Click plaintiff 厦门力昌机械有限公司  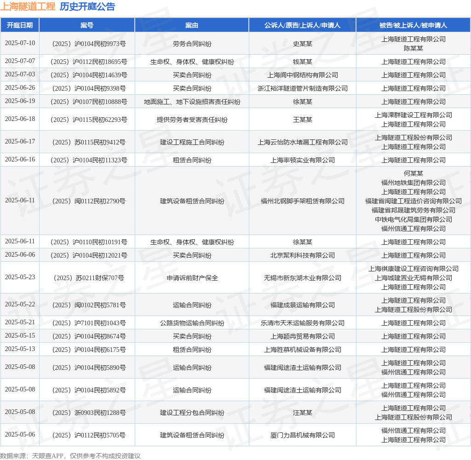pyautogui.click(x=303, y=435)
